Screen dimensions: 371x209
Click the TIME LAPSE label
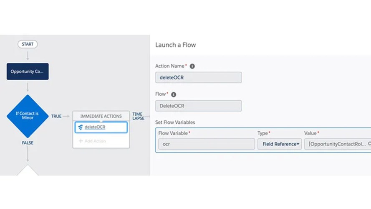[x=138, y=116]
